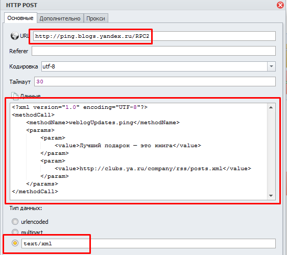
Task: Select the urlencoded radio button
Action: (15, 221)
